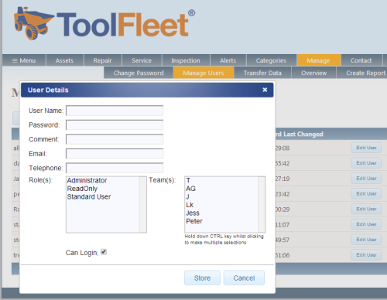This screenshot has height=300, width=387.
Task: Focus the Password field
Action: point(115,125)
